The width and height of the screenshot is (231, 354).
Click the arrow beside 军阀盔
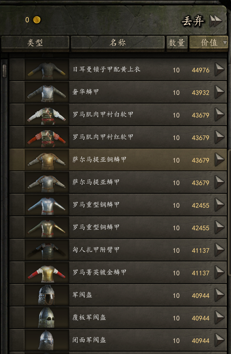(219, 295)
